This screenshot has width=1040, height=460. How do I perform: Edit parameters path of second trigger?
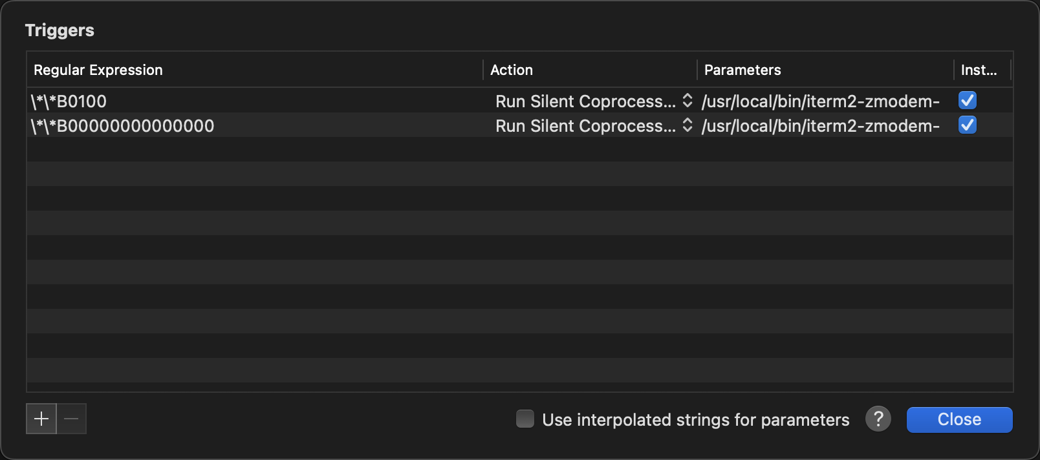click(x=821, y=125)
